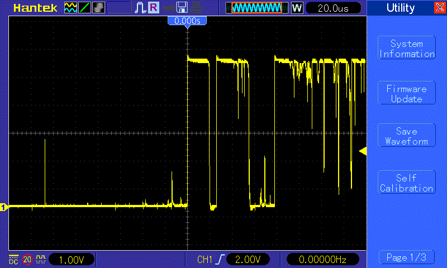
Task: Go to Page 1/3 of Utility menu
Action: 407,257
